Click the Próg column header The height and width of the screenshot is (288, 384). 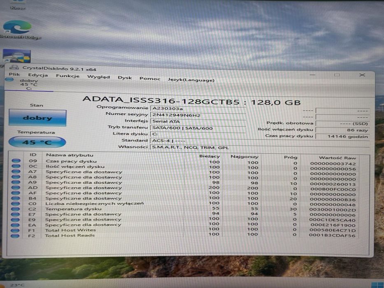[291, 157]
